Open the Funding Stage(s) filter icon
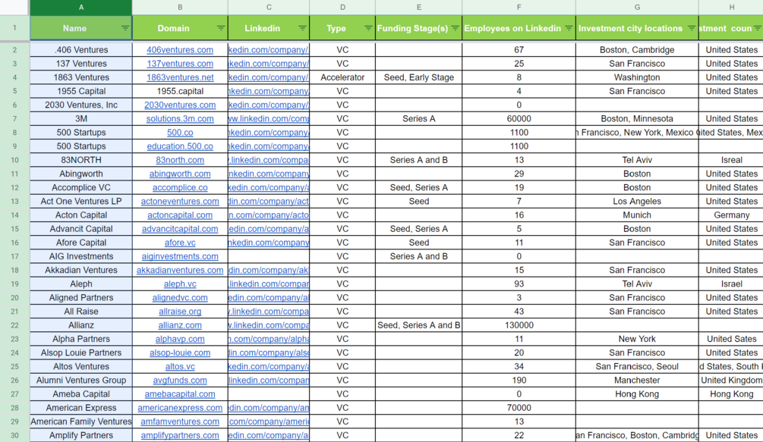This screenshot has width=763, height=442. pyautogui.click(x=455, y=28)
